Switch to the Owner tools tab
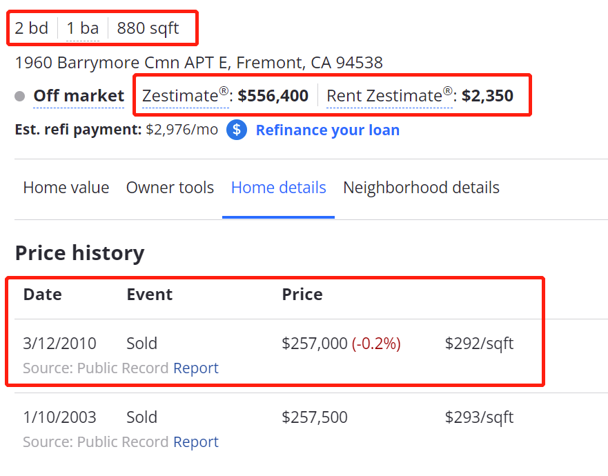 (170, 188)
